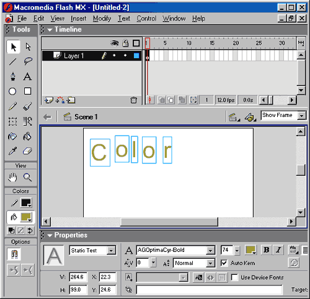
Task: Toggle the Snap to Objects option
Action: pyautogui.click(x=14, y=254)
